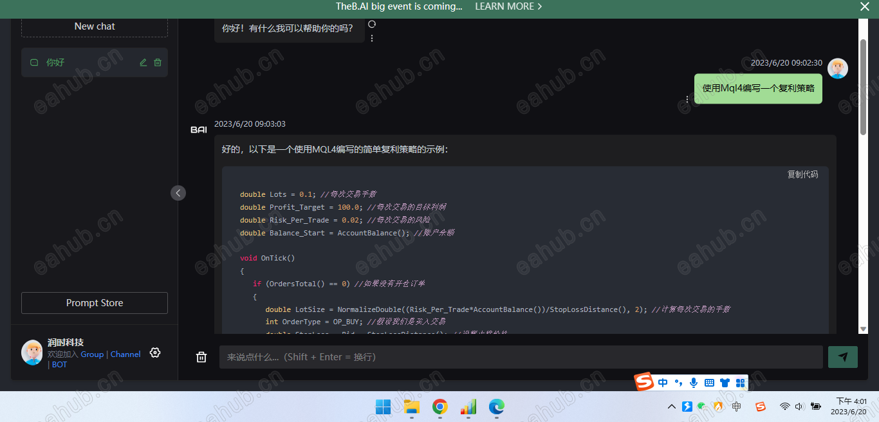Image resolution: width=879 pixels, height=422 pixels.
Task: Click Sogou S icon in system tray
Action: [760, 407]
